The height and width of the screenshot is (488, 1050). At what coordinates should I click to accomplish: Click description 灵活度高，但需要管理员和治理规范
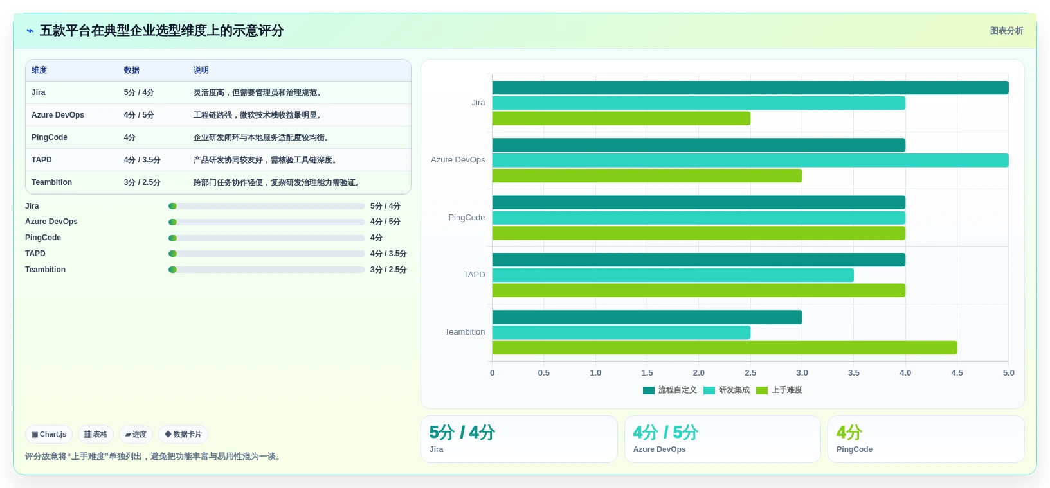pyautogui.click(x=257, y=92)
